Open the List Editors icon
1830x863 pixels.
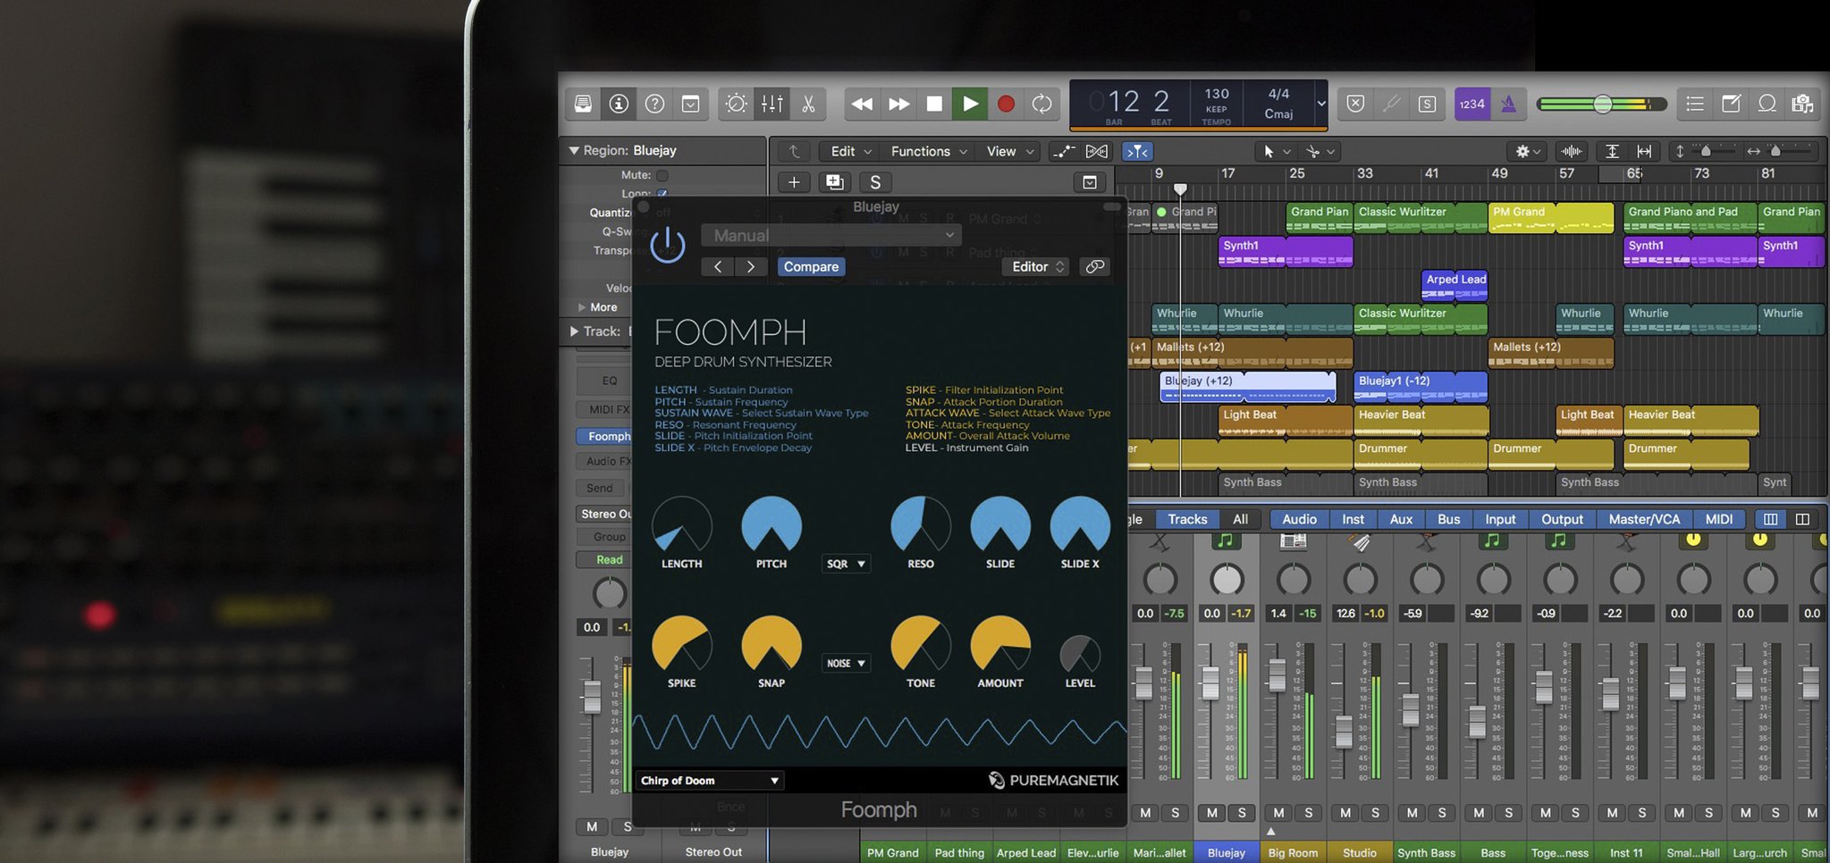[x=1695, y=104]
